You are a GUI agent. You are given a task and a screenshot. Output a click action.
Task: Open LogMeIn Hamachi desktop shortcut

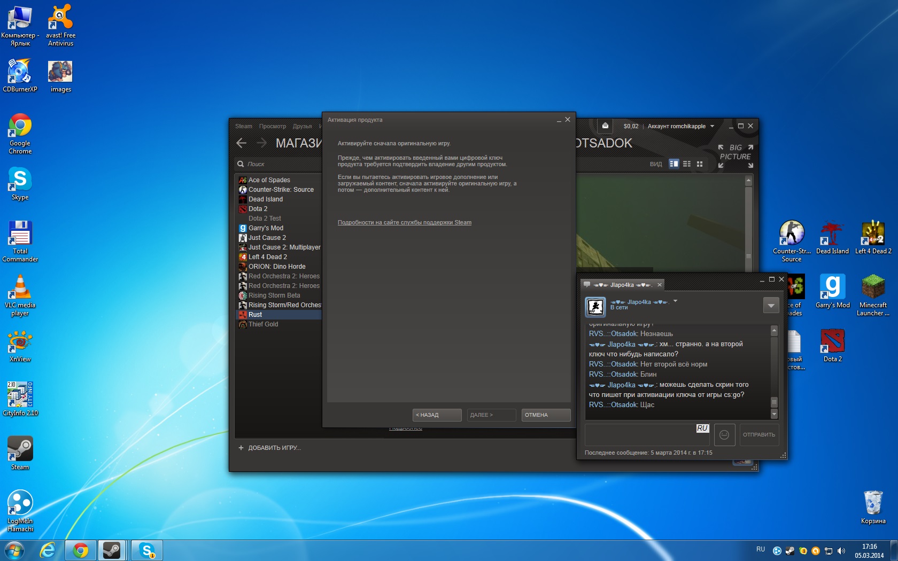pyautogui.click(x=20, y=511)
